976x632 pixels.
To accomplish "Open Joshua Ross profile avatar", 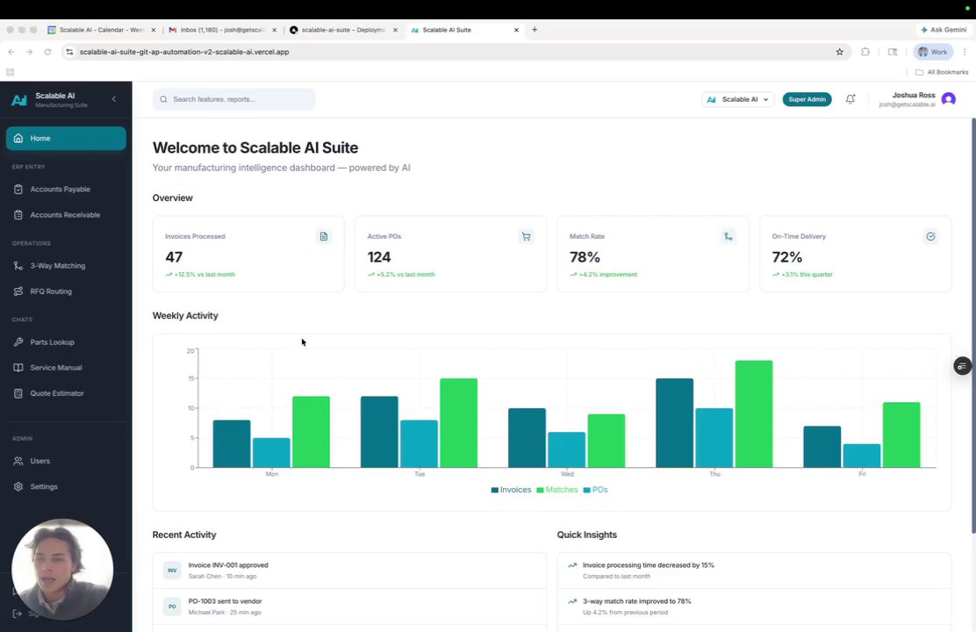I will (x=949, y=99).
